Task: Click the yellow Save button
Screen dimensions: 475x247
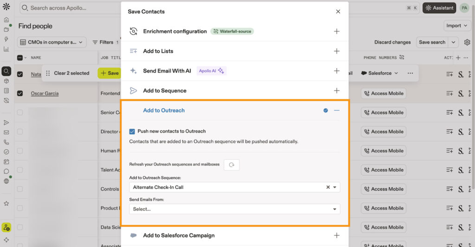Action: click(109, 73)
